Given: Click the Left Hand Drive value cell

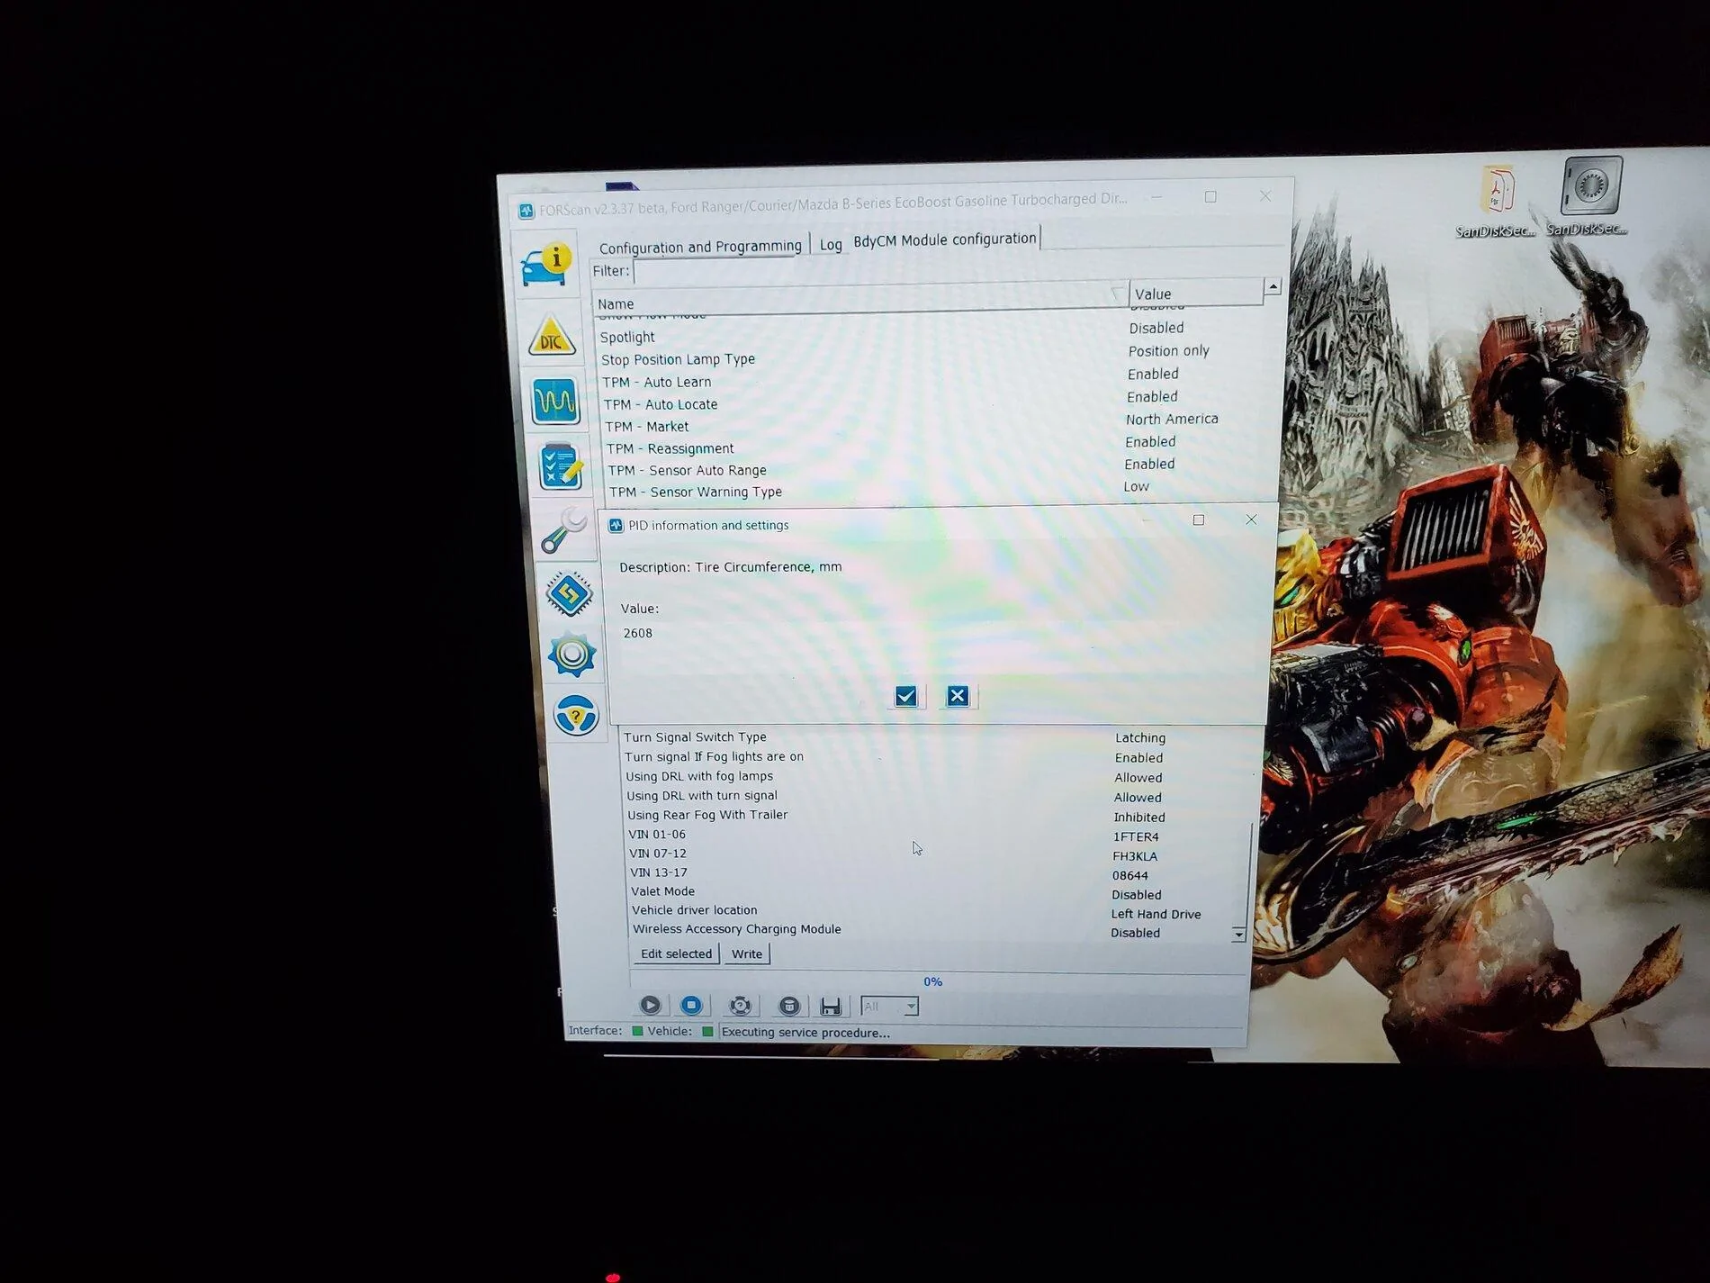Looking at the screenshot, I should [1156, 914].
